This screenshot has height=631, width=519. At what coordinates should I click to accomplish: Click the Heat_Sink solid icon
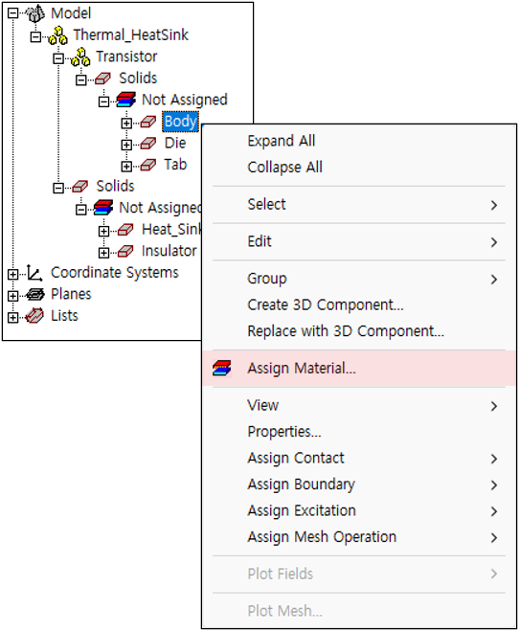[x=125, y=230]
